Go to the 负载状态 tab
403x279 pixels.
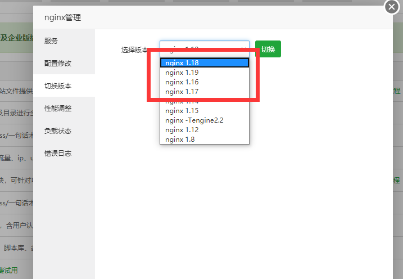(x=64, y=131)
